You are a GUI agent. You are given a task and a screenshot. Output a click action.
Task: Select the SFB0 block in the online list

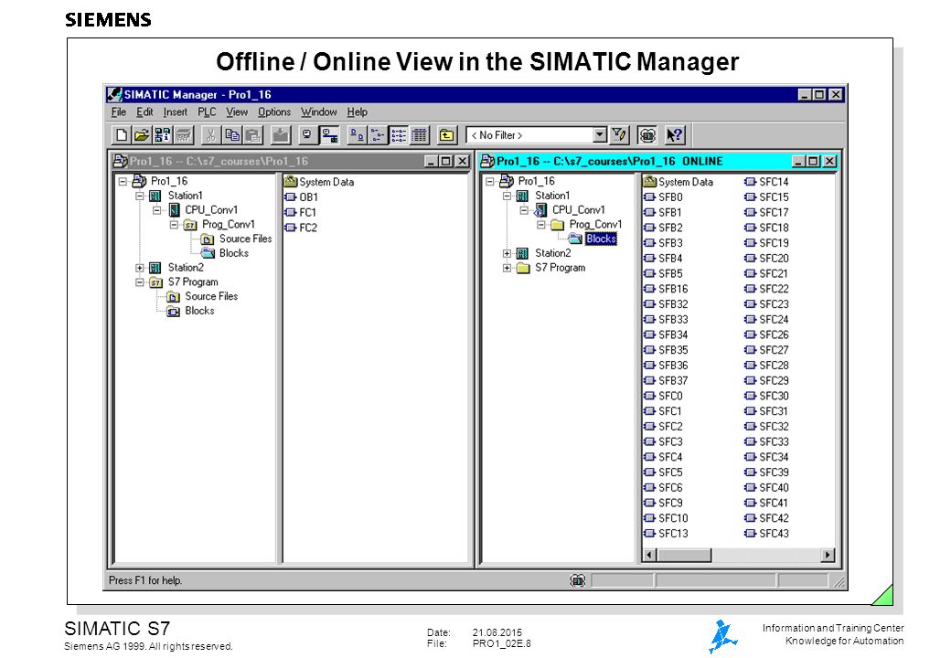(663, 196)
